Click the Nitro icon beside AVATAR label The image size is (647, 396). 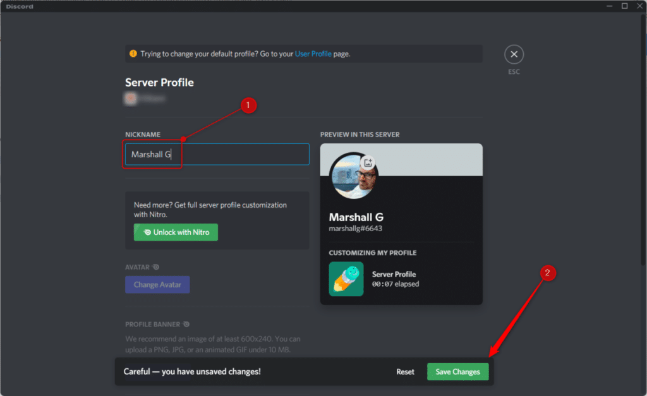155,267
